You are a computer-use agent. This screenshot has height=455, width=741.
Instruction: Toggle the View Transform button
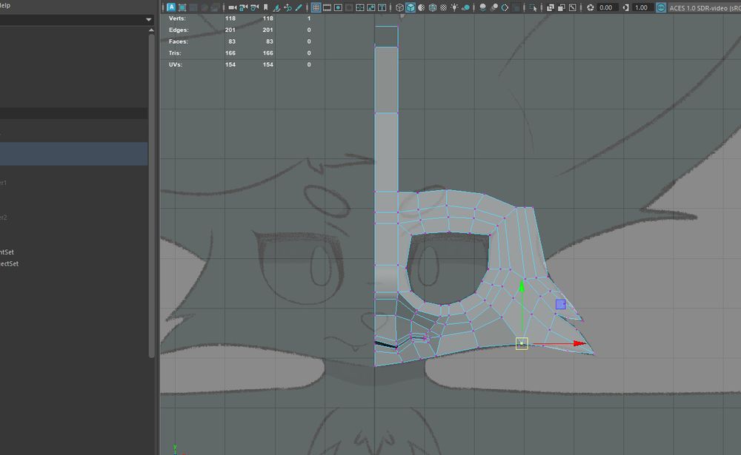click(661, 7)
